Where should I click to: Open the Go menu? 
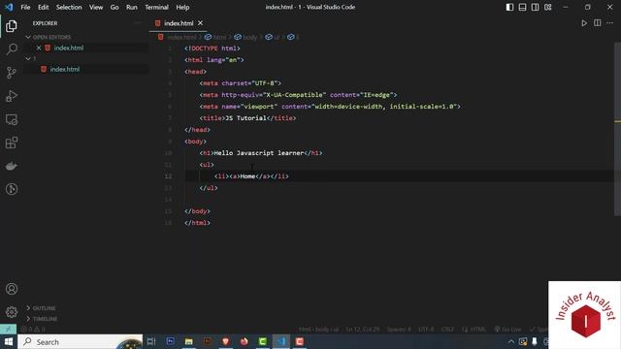[114, 7]
